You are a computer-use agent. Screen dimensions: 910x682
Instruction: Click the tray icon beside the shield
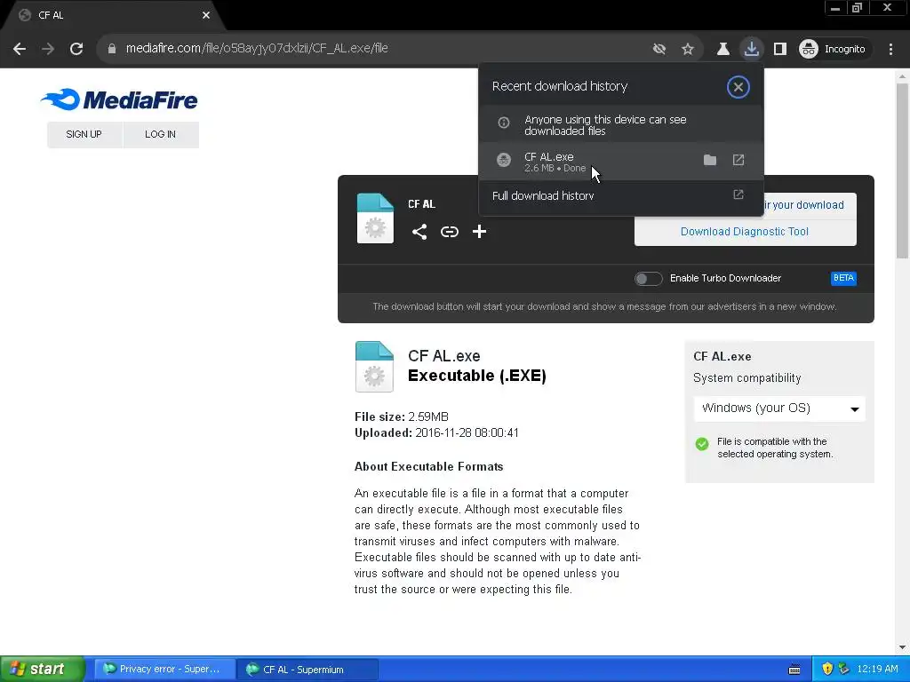844,670
